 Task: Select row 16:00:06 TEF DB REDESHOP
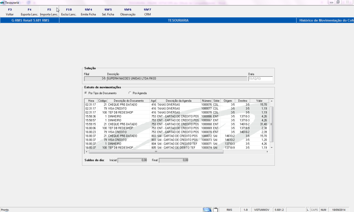(177, 128)
